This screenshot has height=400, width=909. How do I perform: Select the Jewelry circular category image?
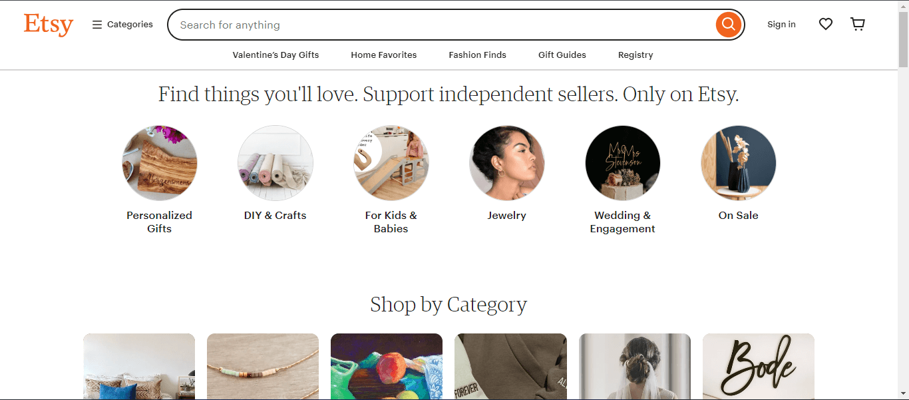point(506,162)
